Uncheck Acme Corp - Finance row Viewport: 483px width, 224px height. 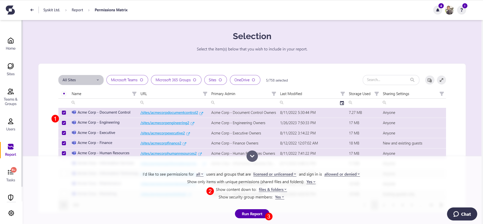(x=64, y=143)
